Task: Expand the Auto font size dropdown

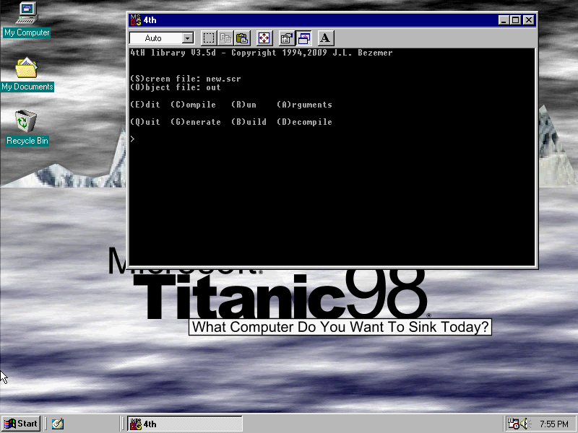Action: tap(188, 38)
